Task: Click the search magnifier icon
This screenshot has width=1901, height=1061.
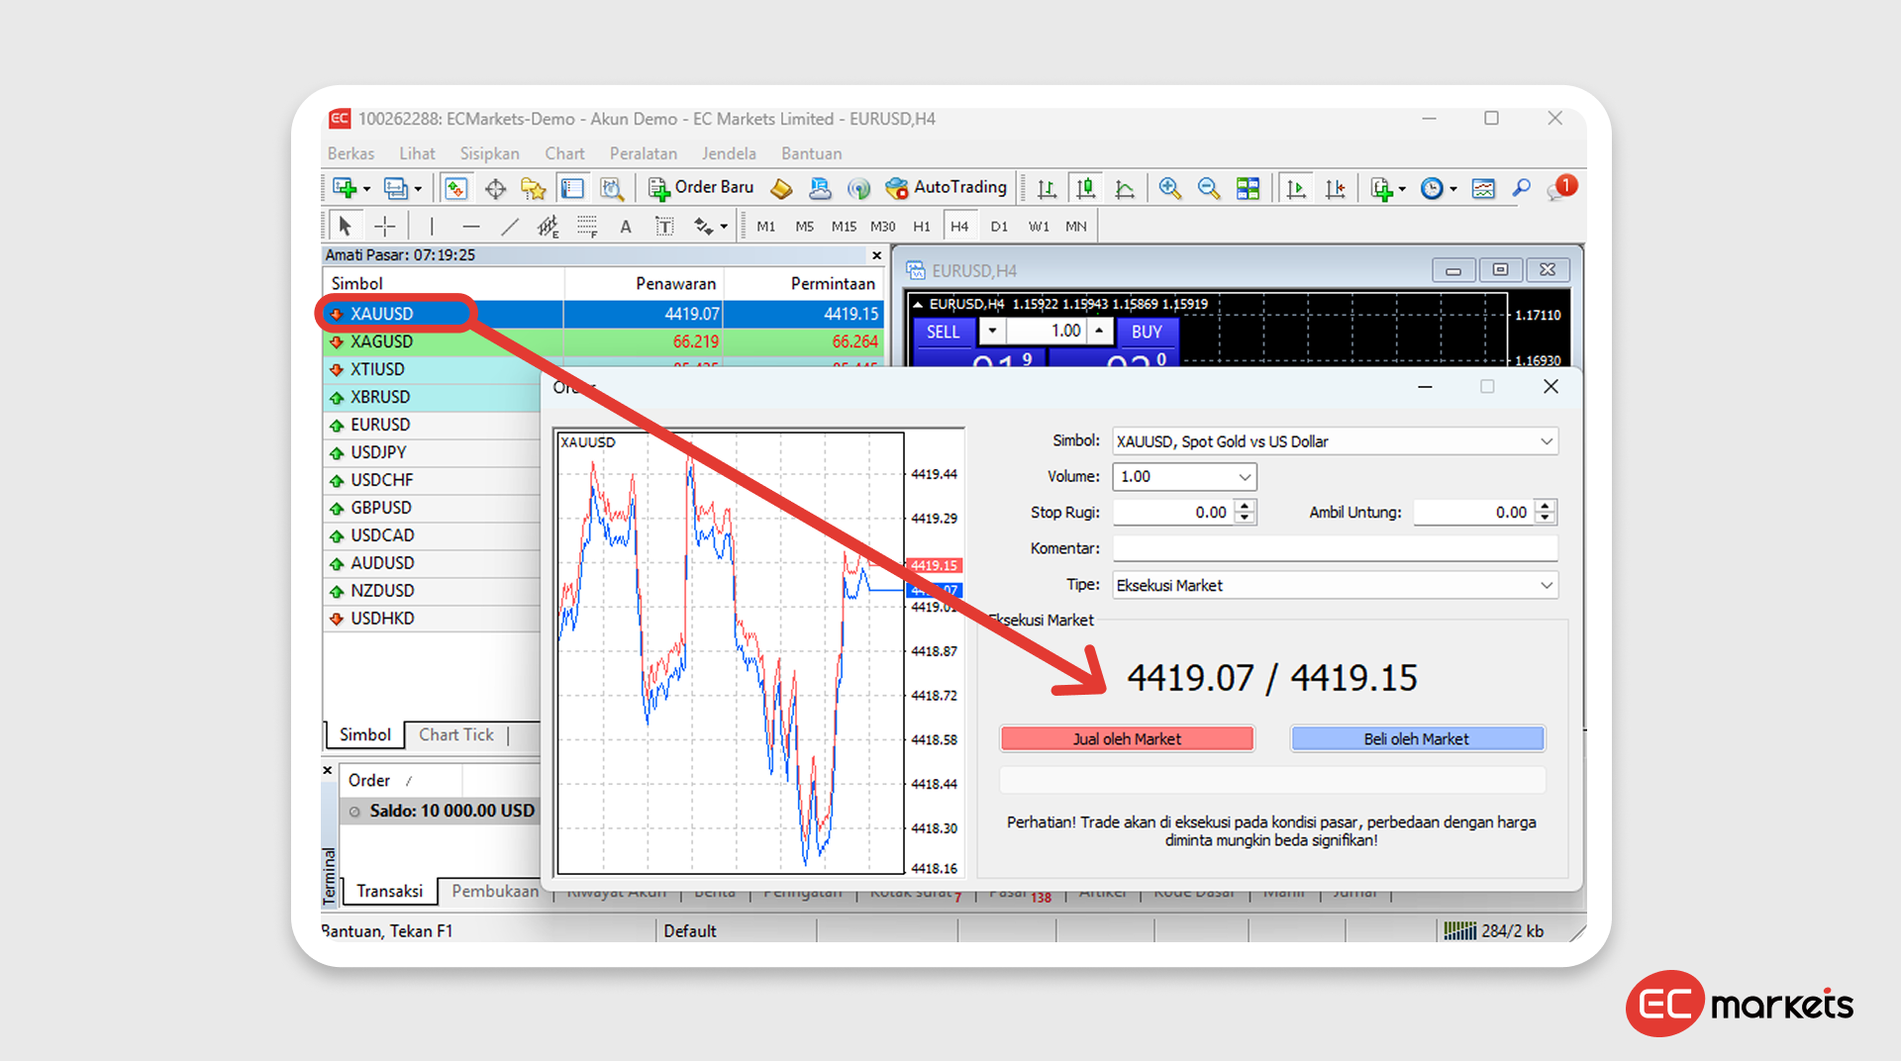Action: (1521, 188)
